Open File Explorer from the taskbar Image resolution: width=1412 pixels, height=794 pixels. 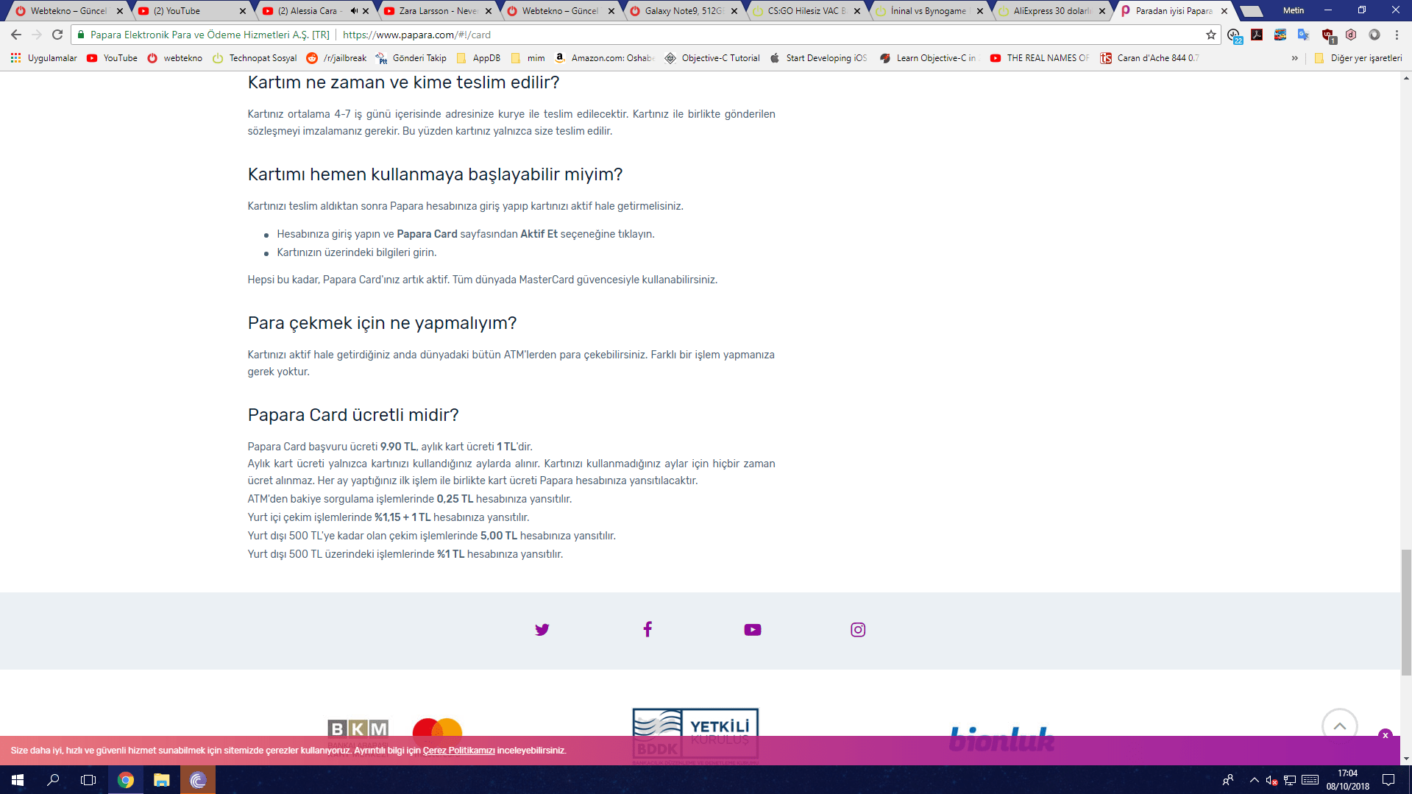(x=162, y=780)
